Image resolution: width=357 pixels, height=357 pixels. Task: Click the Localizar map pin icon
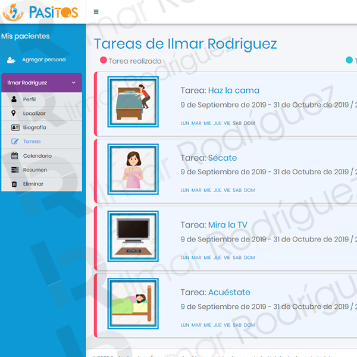pos(14,114)
